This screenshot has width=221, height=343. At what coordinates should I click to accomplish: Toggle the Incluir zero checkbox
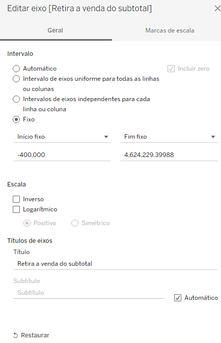(171, 69)
